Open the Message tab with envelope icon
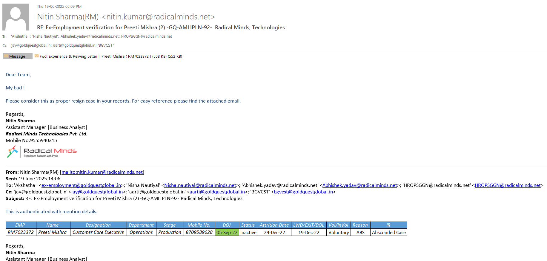Viewport: 547px width, 261px height. 17,56
